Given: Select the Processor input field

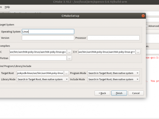Looking at the screenshot, I should click(113, 38).
